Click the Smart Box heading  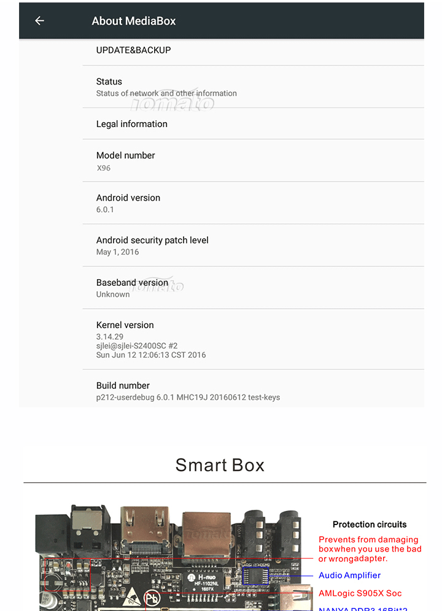click(x=220, y=465)
